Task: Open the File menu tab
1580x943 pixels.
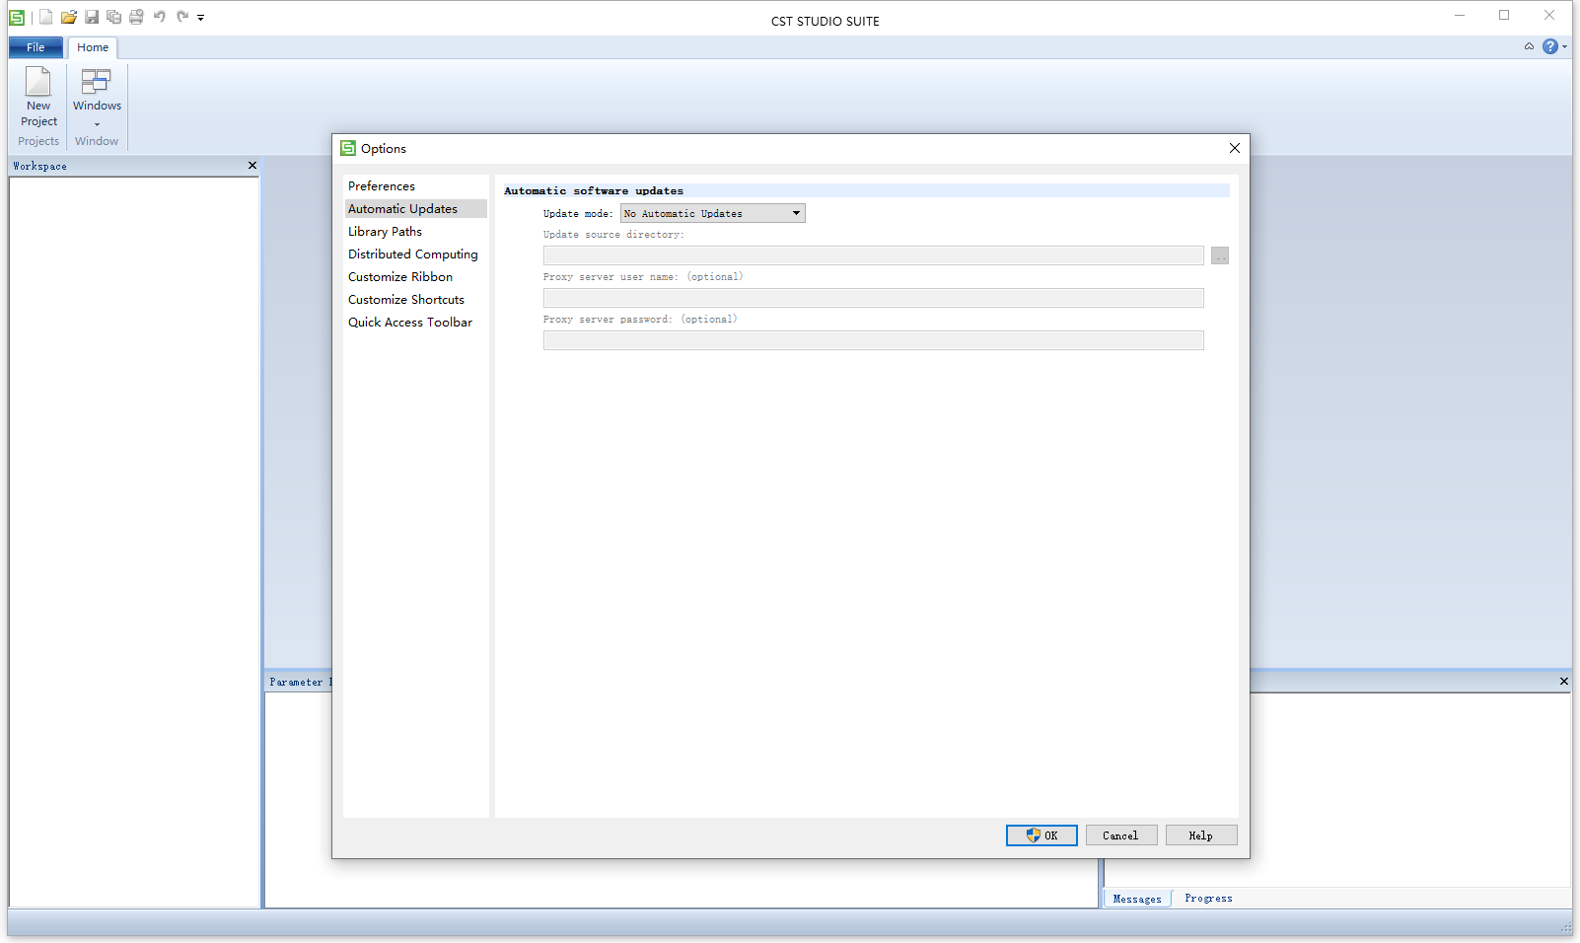Action: 36,47
